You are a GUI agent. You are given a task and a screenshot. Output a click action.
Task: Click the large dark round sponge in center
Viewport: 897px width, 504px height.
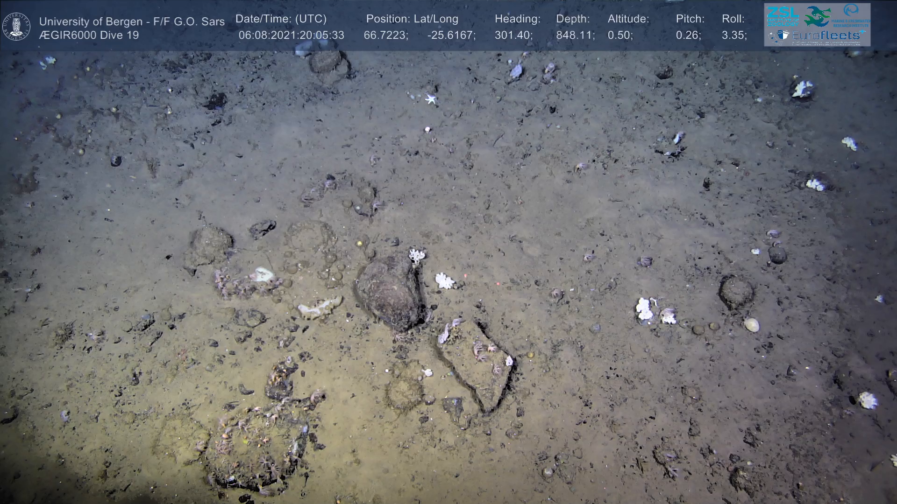tap(389, 294)
